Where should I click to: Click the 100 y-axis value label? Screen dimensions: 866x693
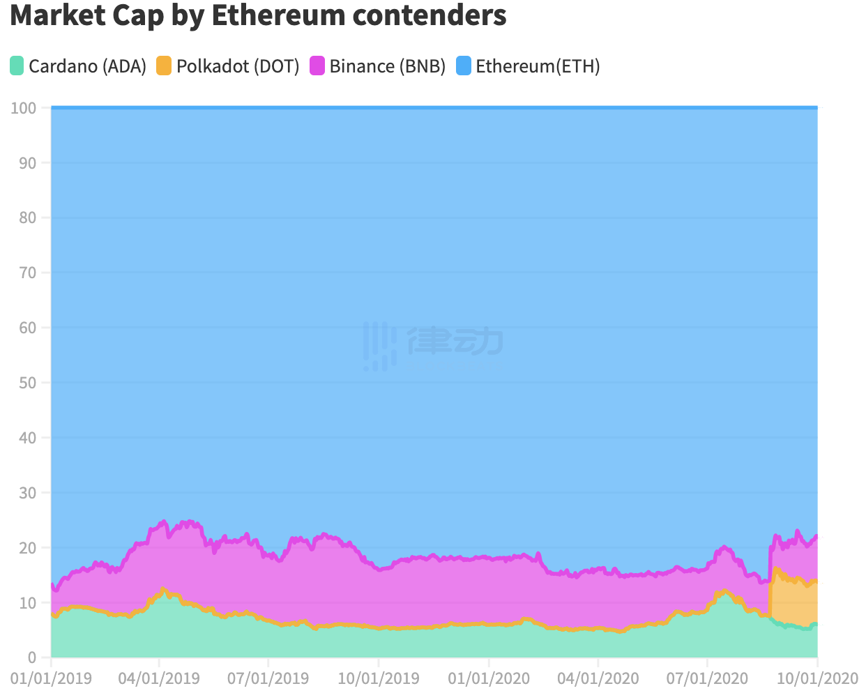(x=24, y=108)
